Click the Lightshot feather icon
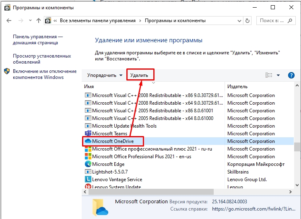The image size is (301, 219). pyautogui.click(x=88, y=172)
